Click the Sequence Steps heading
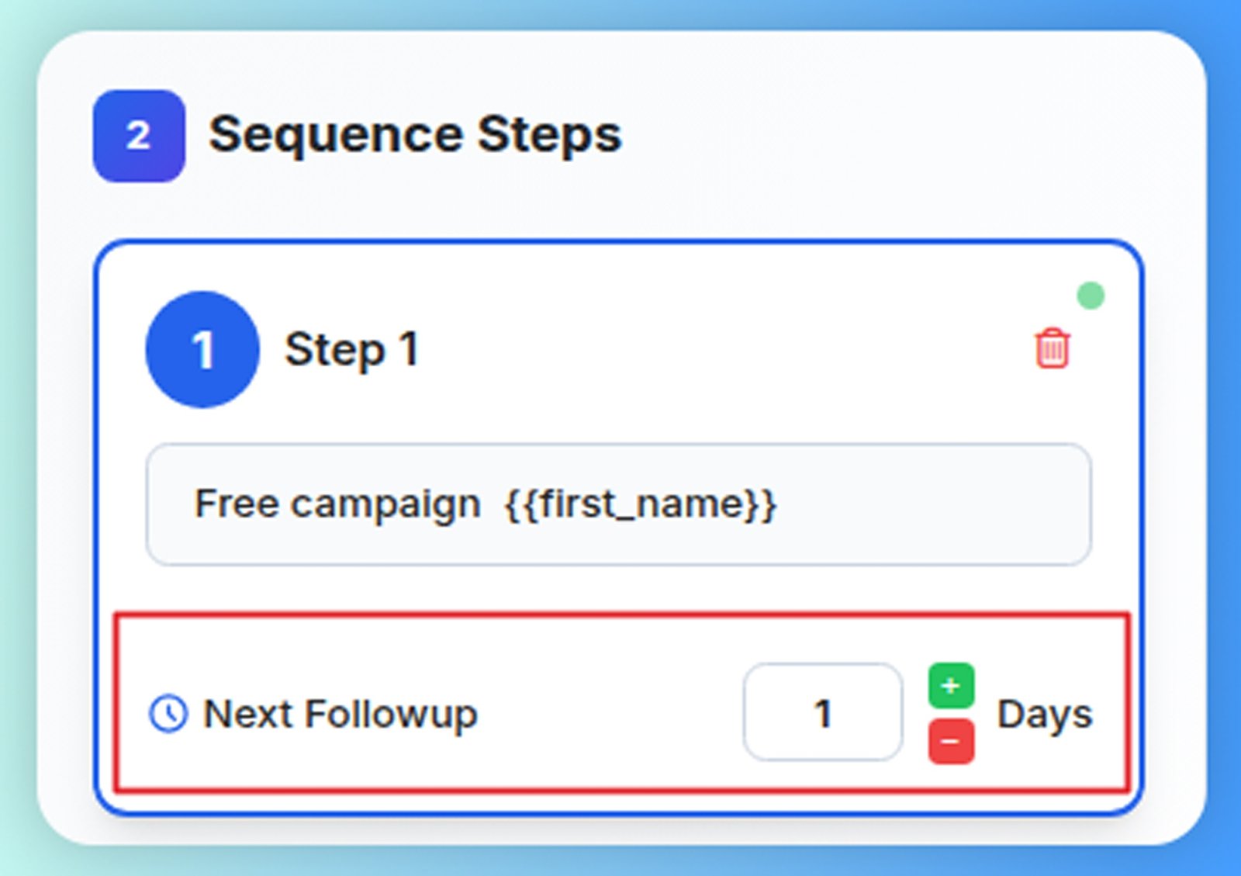 [415, 135]
